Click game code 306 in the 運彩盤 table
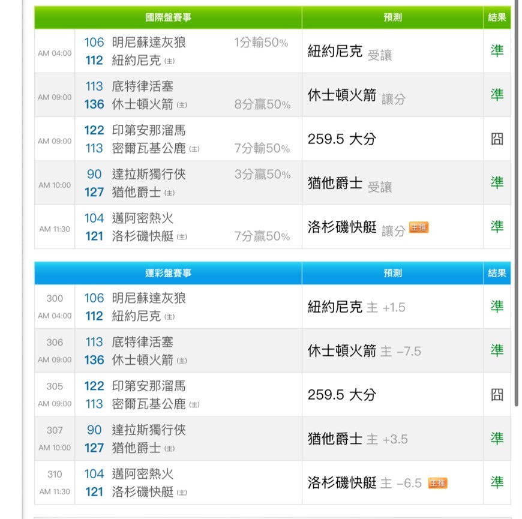522x519 pixels. click(55, 342)
